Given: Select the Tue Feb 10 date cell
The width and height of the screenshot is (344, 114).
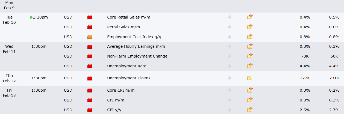Looking at the screenshot, I should click(9, 20).
